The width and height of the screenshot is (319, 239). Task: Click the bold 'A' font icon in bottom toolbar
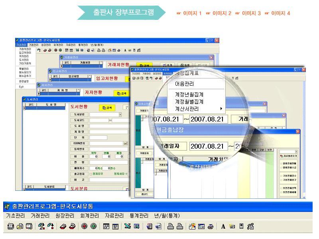[223, 227]
